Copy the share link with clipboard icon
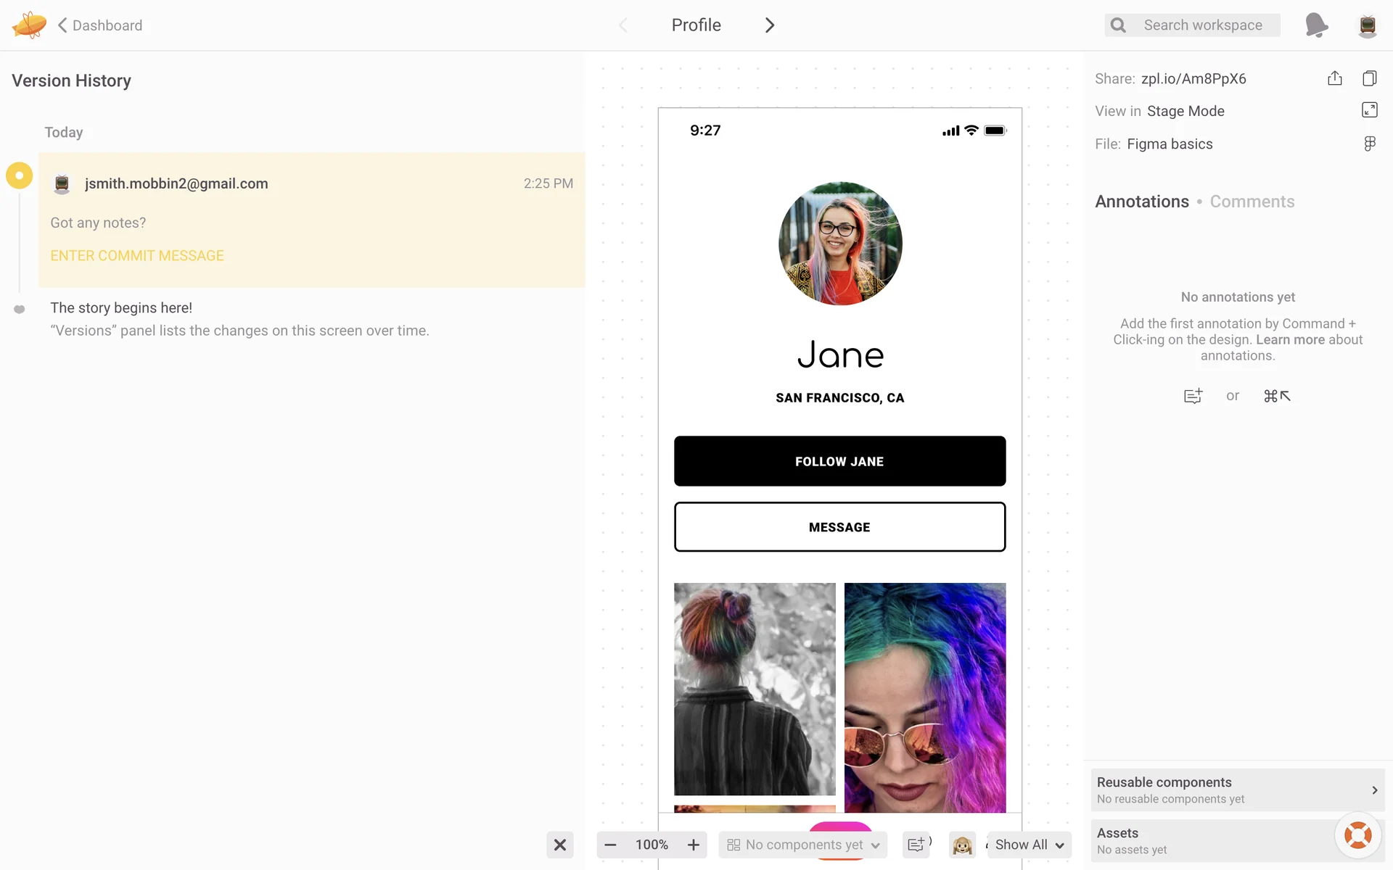This screenshot has width=1393, height=870. pos(1369,78)
